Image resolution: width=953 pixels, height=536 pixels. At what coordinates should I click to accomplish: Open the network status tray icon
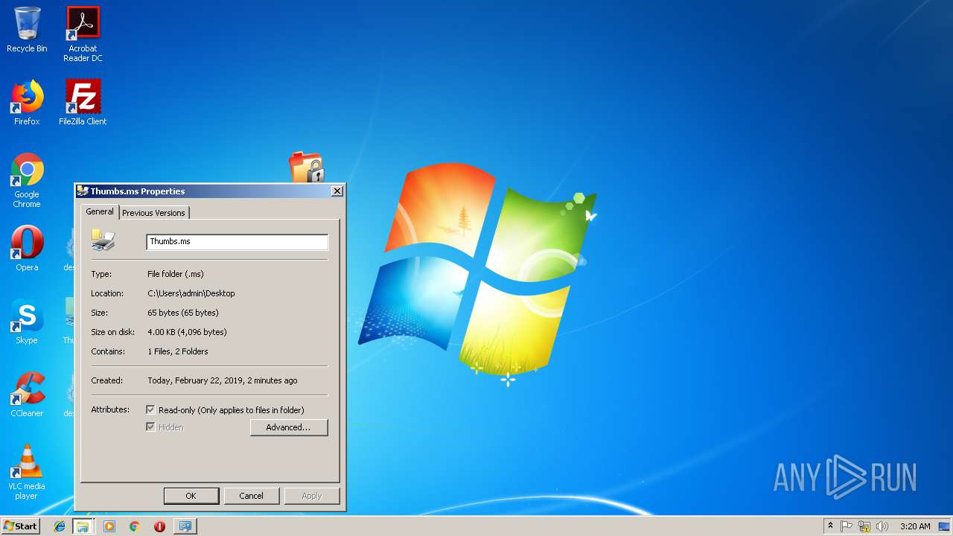[x=864, y=526]
